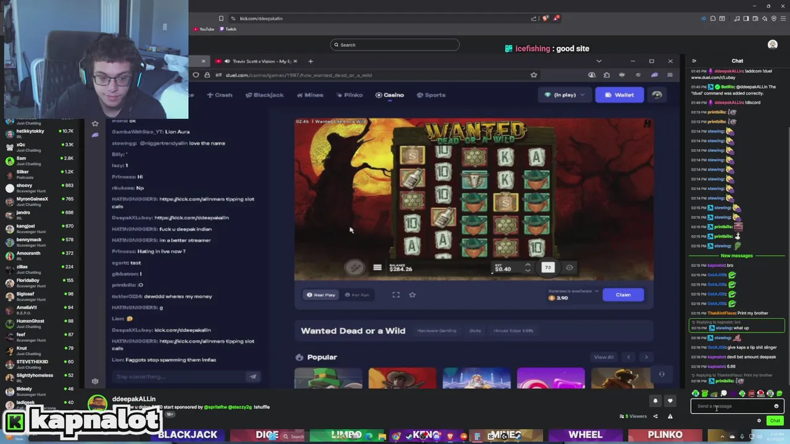Expand the inner browser tab list chevron

599,61
